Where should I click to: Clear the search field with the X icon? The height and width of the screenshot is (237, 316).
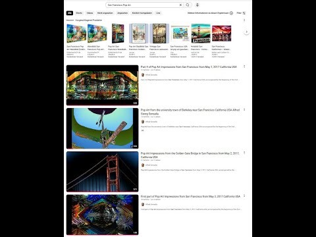[180, 5]
